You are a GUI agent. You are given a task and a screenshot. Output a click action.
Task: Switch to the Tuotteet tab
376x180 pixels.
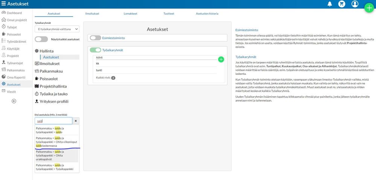169,14
